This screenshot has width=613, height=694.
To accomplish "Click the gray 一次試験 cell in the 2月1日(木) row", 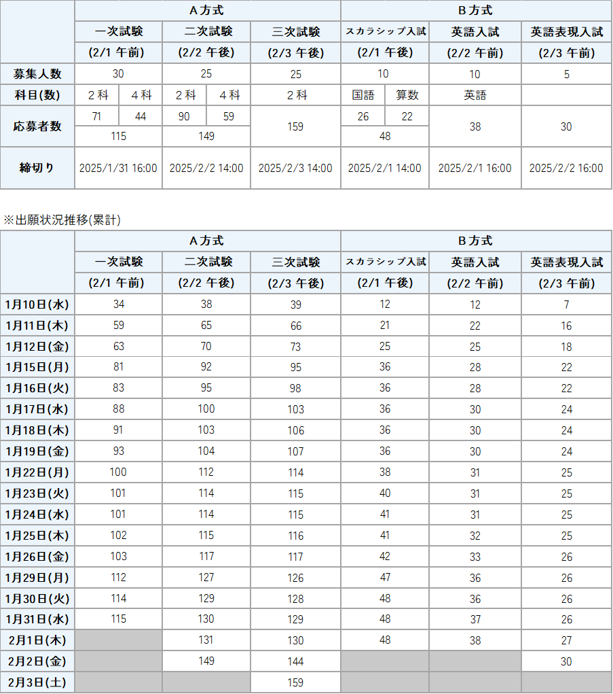I will [118, 640].
